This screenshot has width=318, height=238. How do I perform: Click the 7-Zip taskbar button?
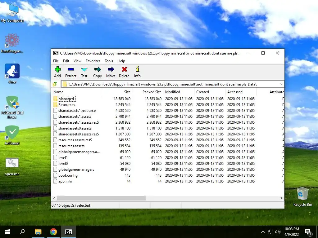pyautogui.click(x=69, y=232)
